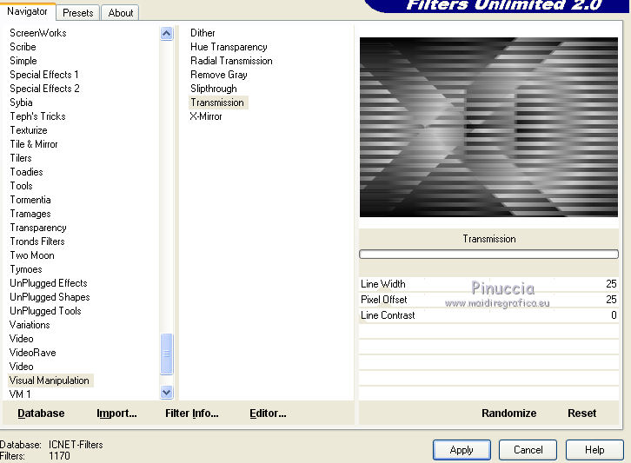The image size is (631, 463).
Task: Open the Editor...
Action: pyautogui.click(x=268, y=413)
